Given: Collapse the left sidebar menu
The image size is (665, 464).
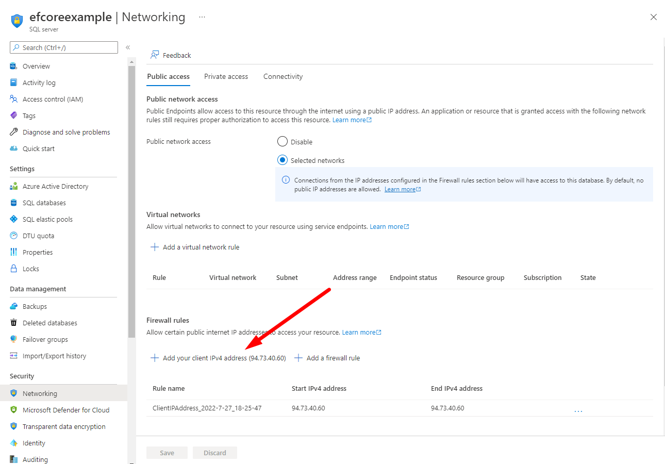Looking at the screenshot, I should 128,47.
